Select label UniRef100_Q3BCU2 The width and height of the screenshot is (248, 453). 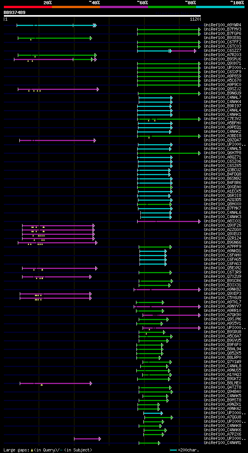point(222,170)
